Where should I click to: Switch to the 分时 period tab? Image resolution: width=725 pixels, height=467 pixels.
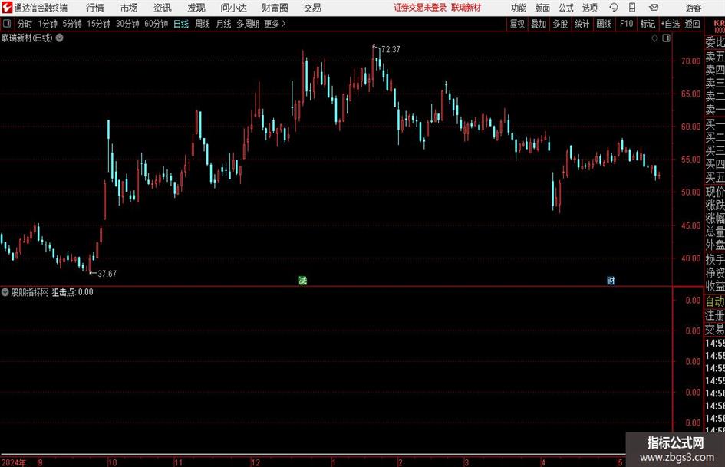click(x=25, y=24)
